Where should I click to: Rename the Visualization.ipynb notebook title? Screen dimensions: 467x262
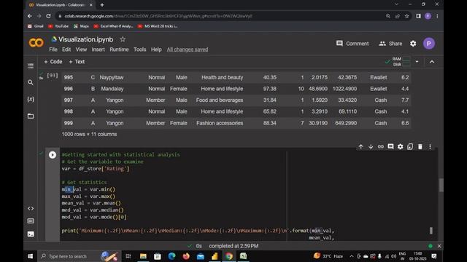pos(86,39)
